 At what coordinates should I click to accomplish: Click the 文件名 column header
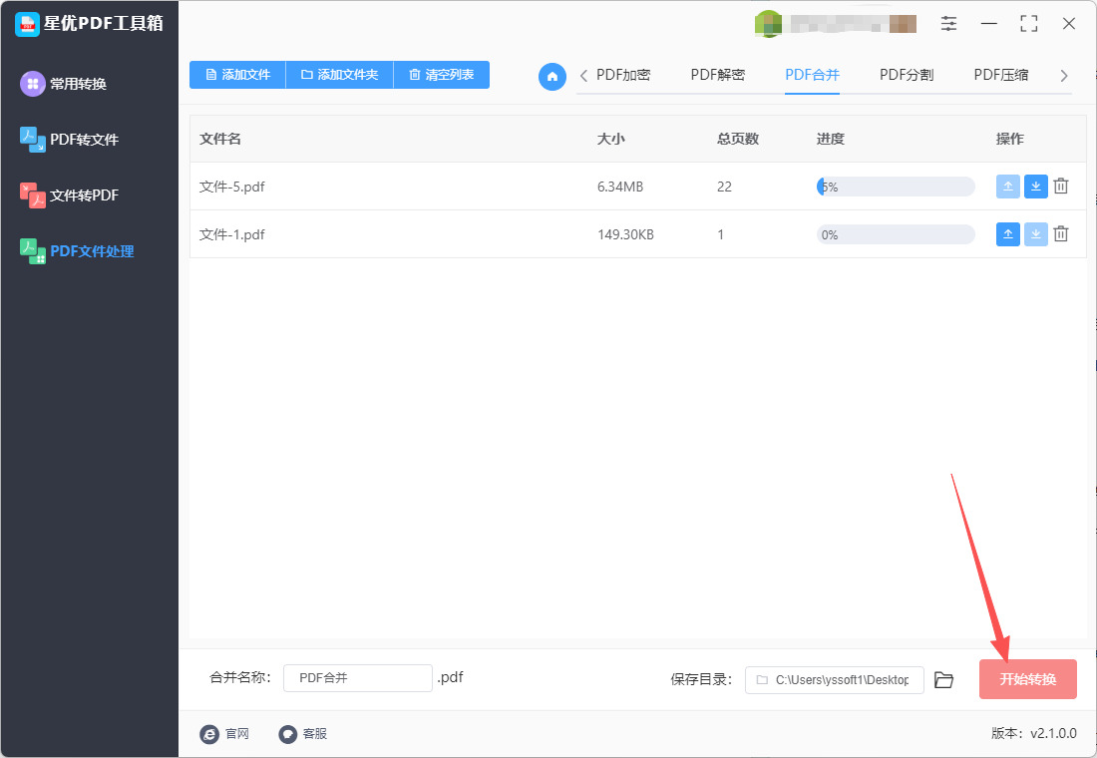[x=220, y=139]
